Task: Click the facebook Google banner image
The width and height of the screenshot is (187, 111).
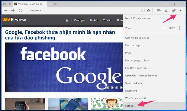Action: pyautogui.click(x=64, y=67)
